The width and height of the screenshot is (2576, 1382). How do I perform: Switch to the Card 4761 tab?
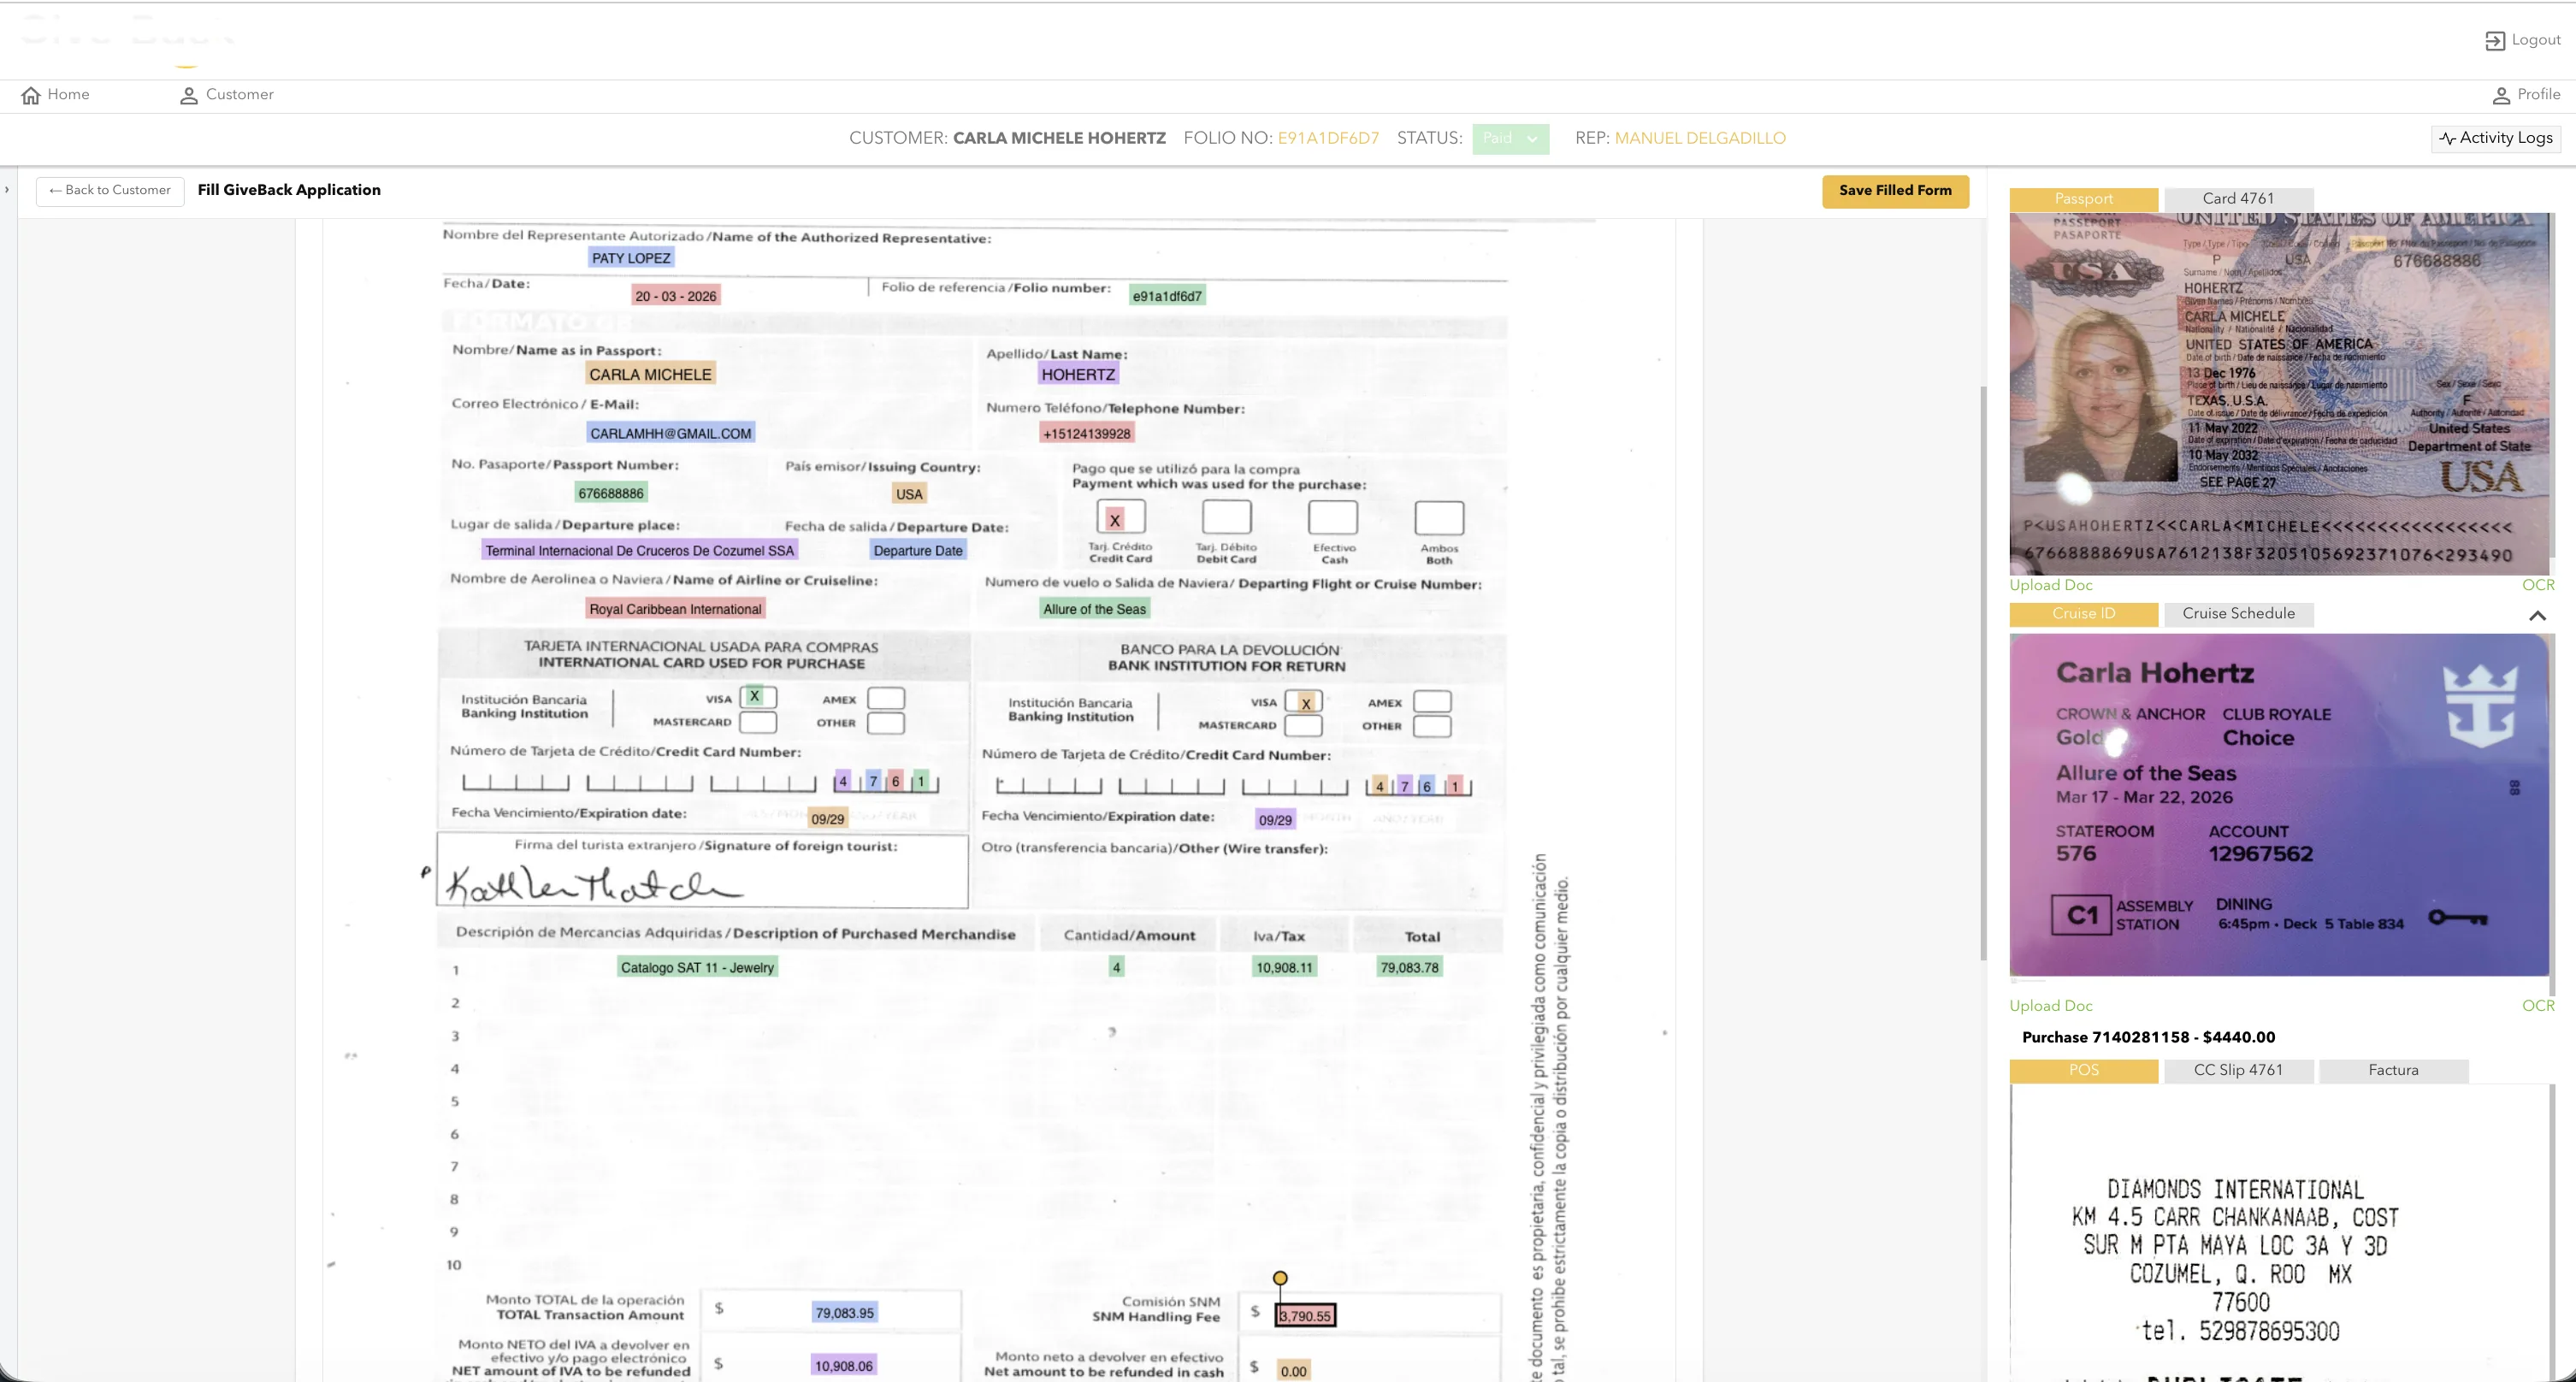tap(2238, 199)
